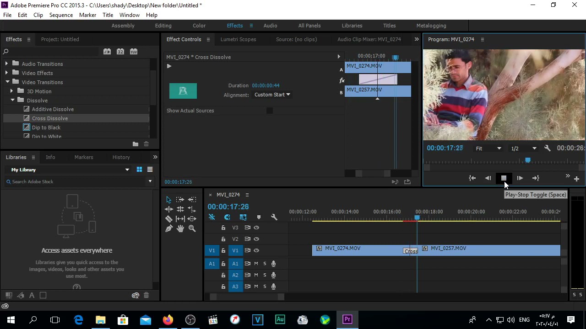Select the Selection arrow tool
Image resolution: width=586 pixels, height=329 pixels.
(168, 200)
